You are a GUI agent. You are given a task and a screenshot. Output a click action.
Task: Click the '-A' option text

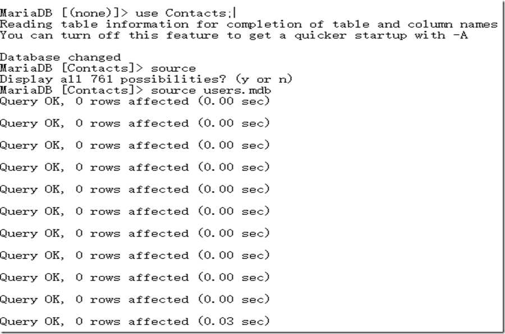point(460,35)
